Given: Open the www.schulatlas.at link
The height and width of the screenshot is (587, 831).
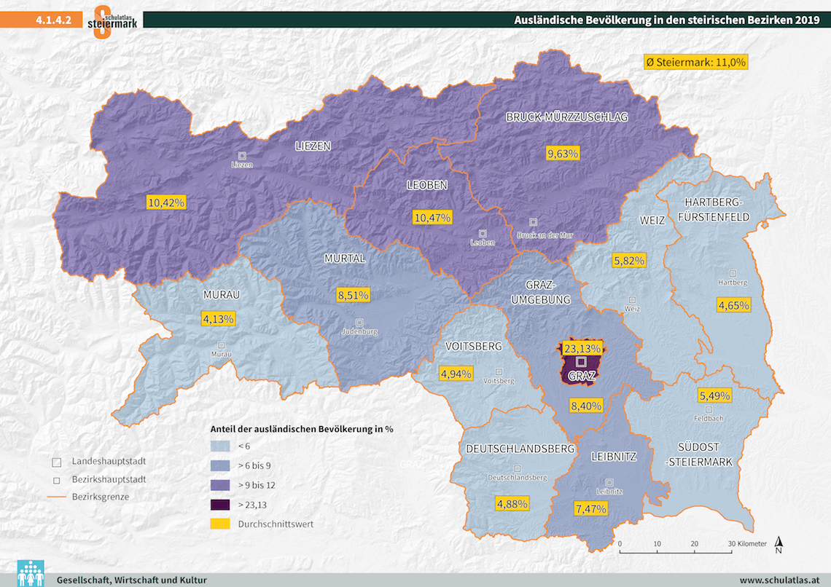Looking at the screenshot, I should pyautogui.click(x=779, y=580).
